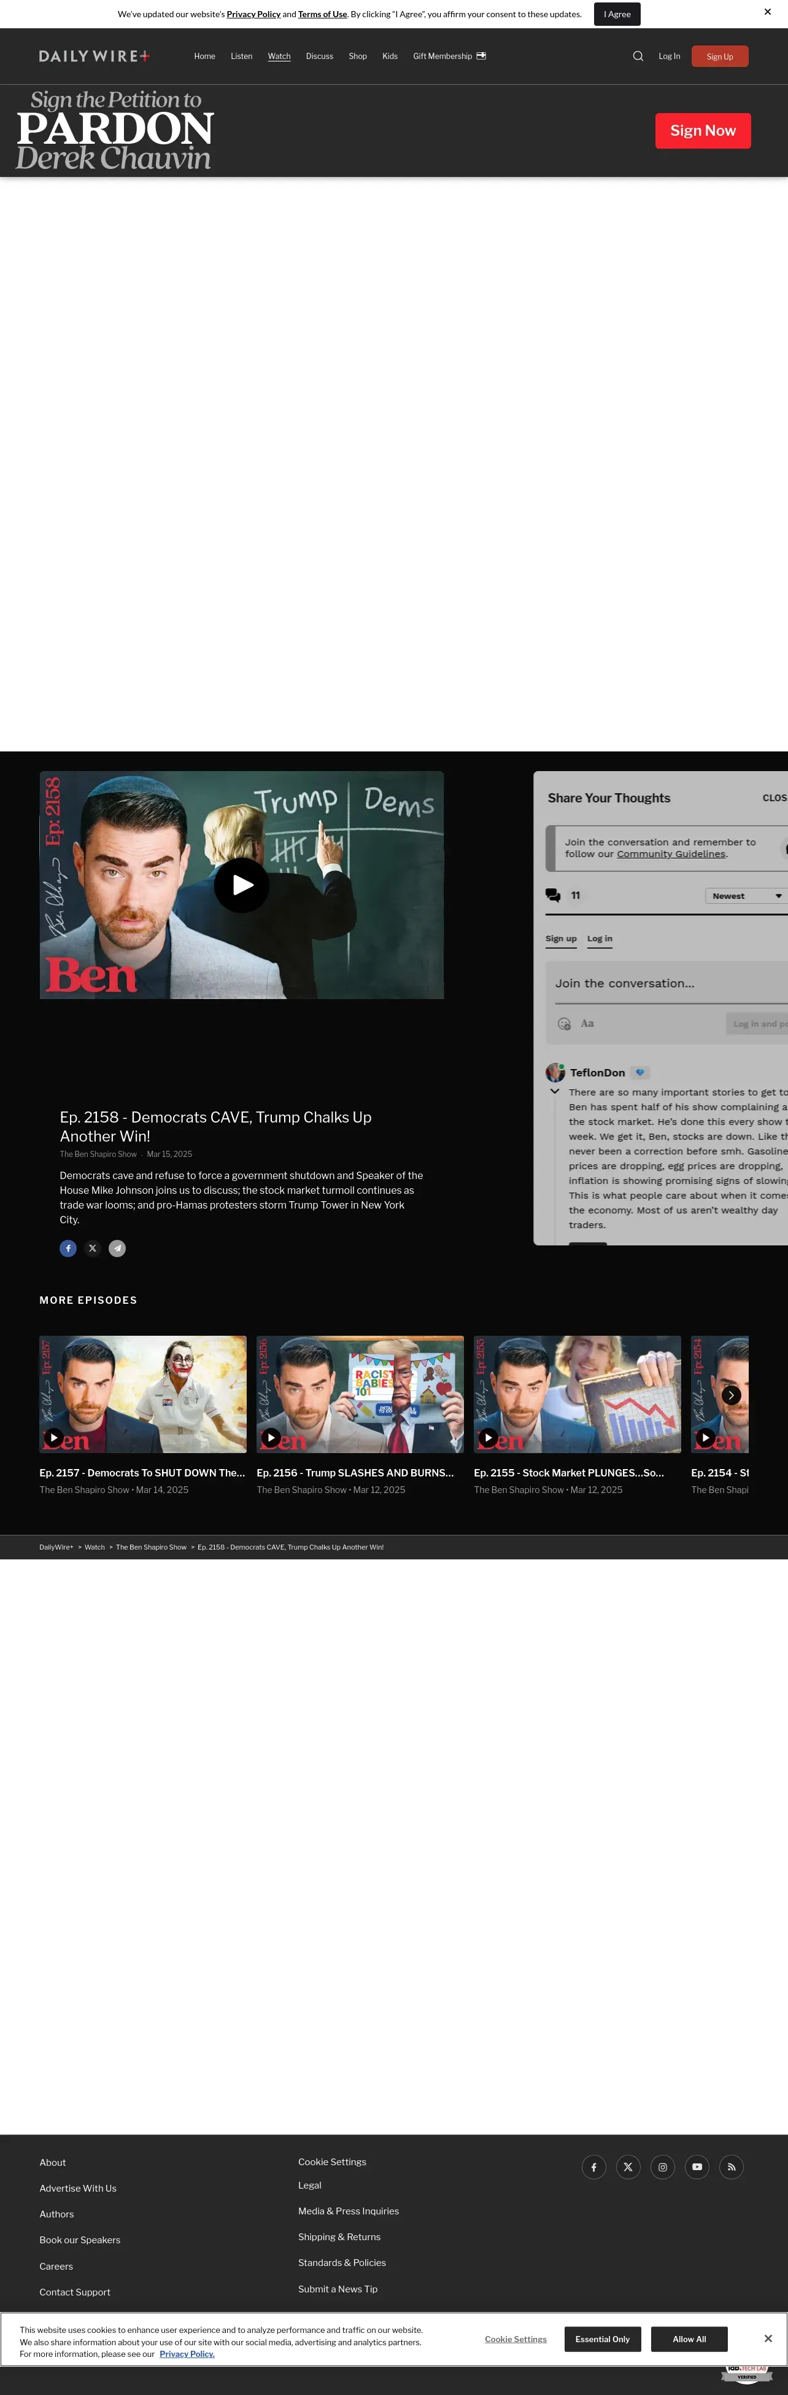788x2395 pixels.
Task: Open Daily Wire's X profile from footer
Action: (628, 2167)
